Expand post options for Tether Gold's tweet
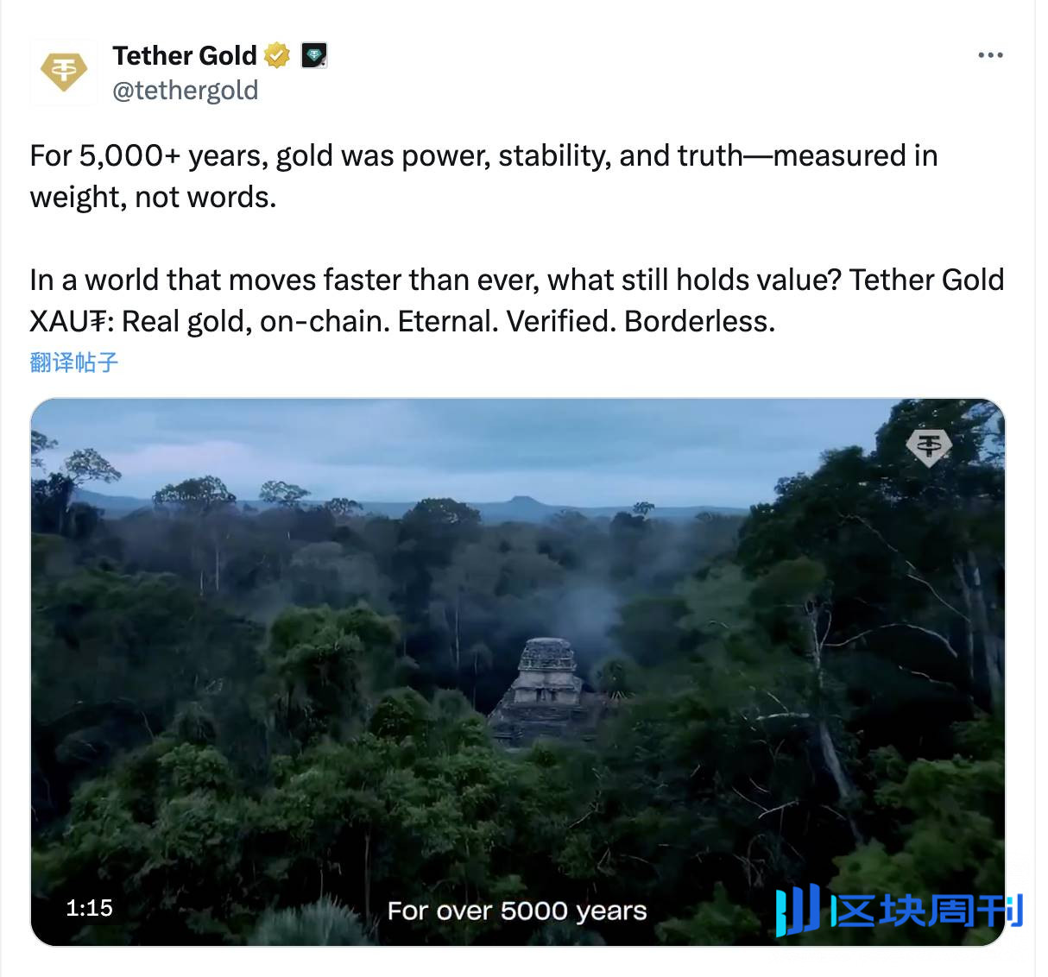 coord(989,54)
